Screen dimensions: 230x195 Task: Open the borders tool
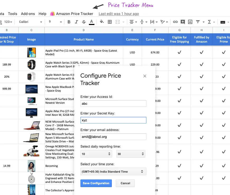110,22
